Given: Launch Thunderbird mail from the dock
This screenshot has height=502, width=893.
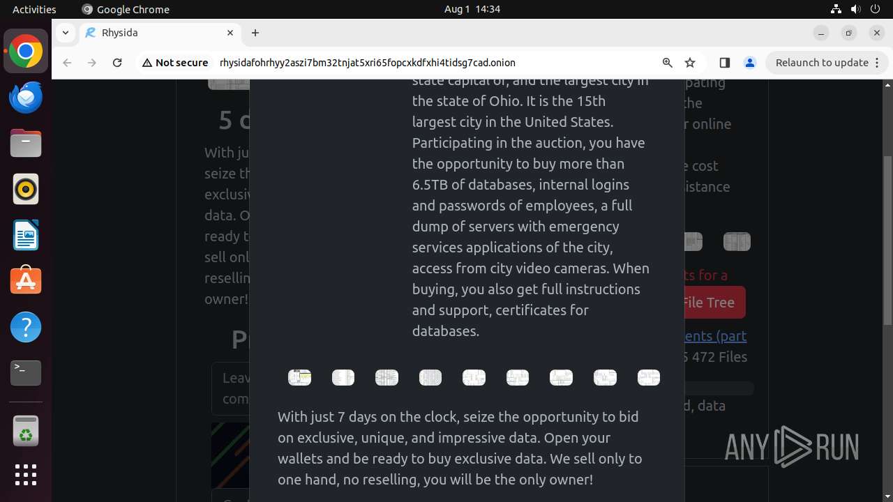Looking at the screenshot, I should coord(26,98).
